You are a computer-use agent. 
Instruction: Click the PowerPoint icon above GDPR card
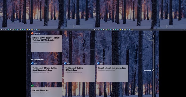pos(32,33)
